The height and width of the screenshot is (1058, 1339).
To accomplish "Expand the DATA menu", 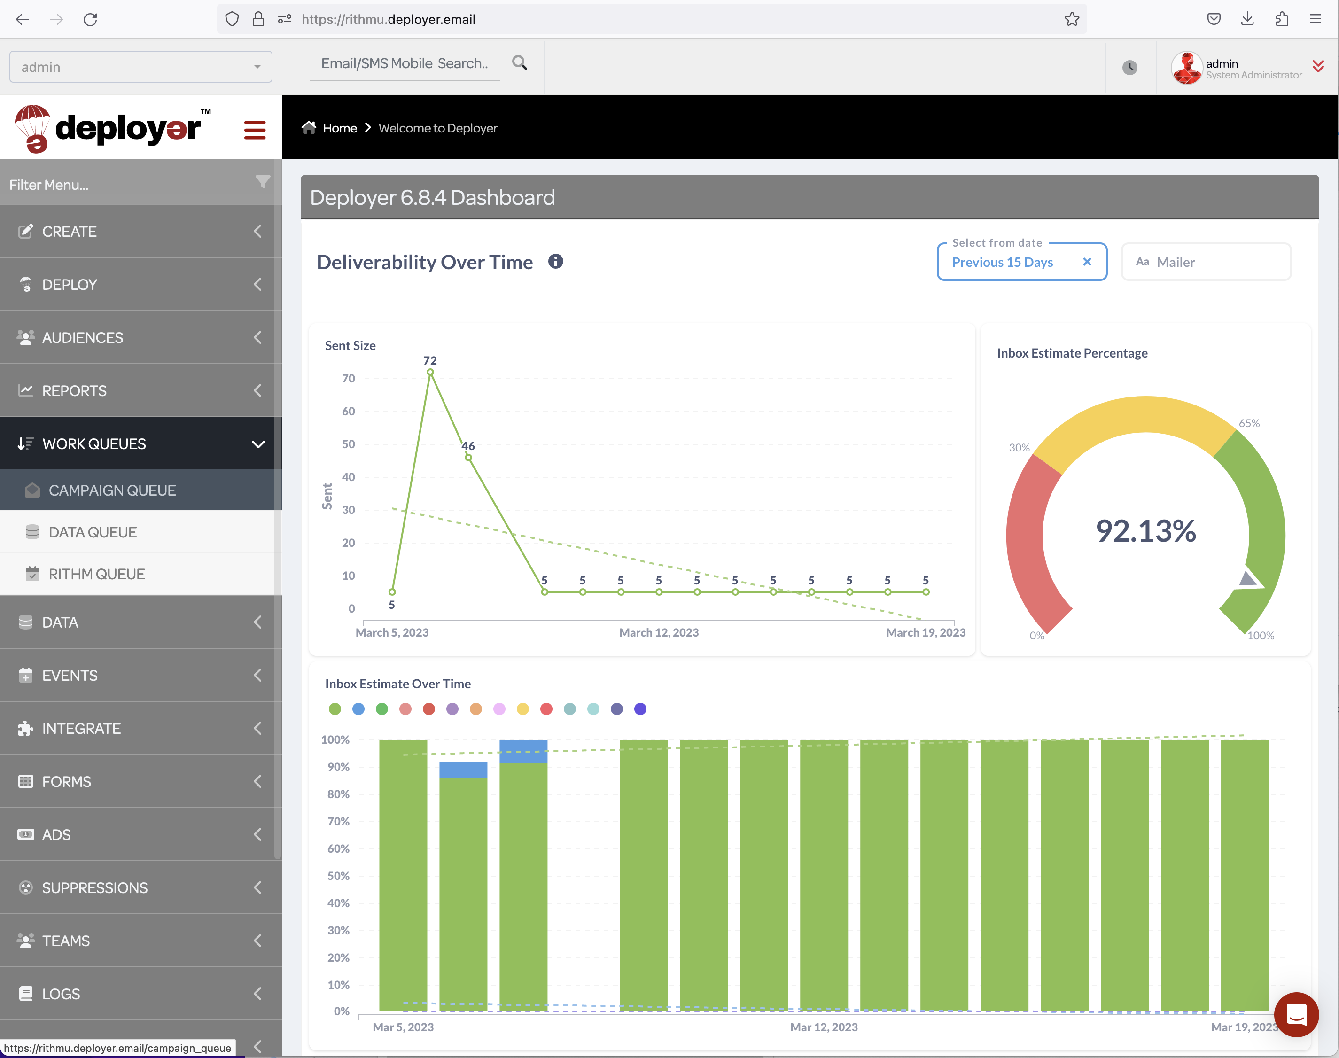I will (140, 622).
